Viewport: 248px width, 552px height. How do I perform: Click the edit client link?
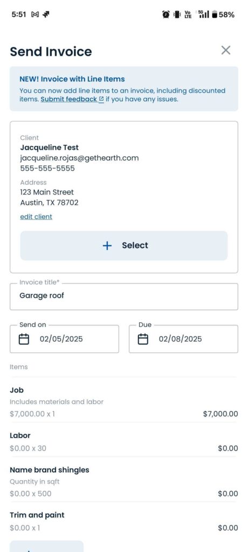click(36, 217)
